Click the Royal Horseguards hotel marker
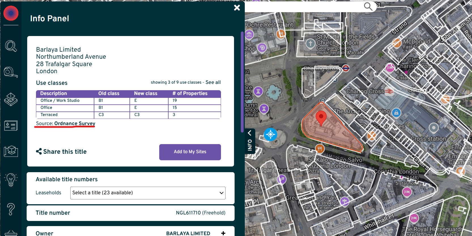 (x=414, y=218)
